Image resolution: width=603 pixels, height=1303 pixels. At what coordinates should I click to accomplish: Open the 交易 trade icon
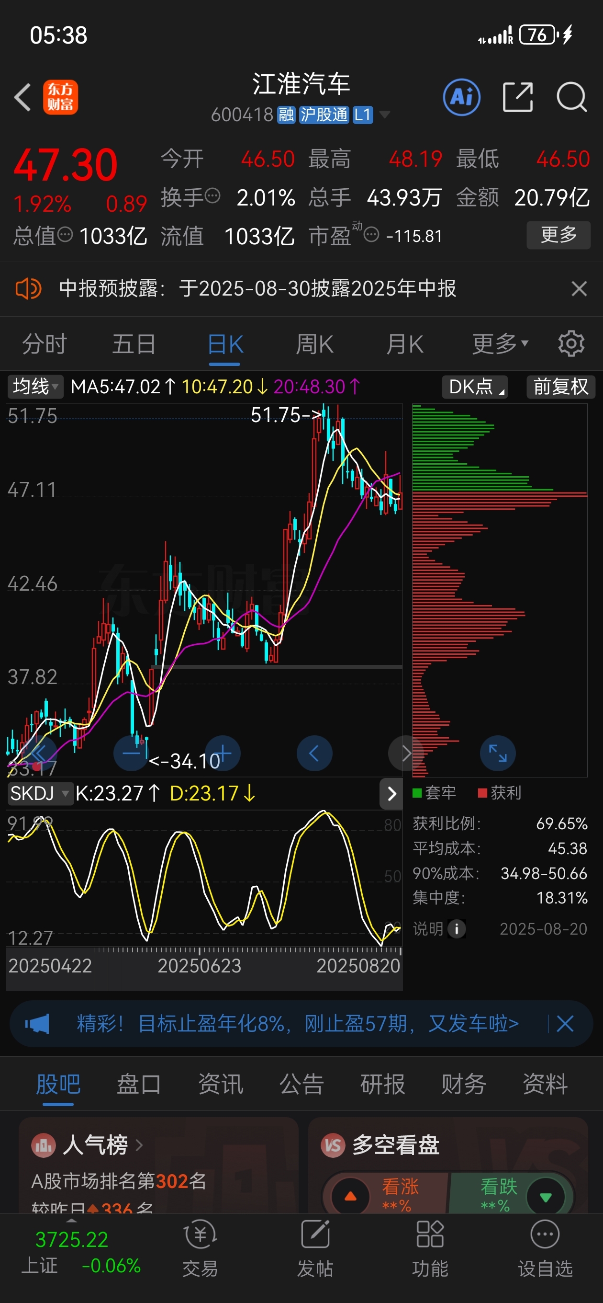pyautogui.click(x=200, y=1234)
